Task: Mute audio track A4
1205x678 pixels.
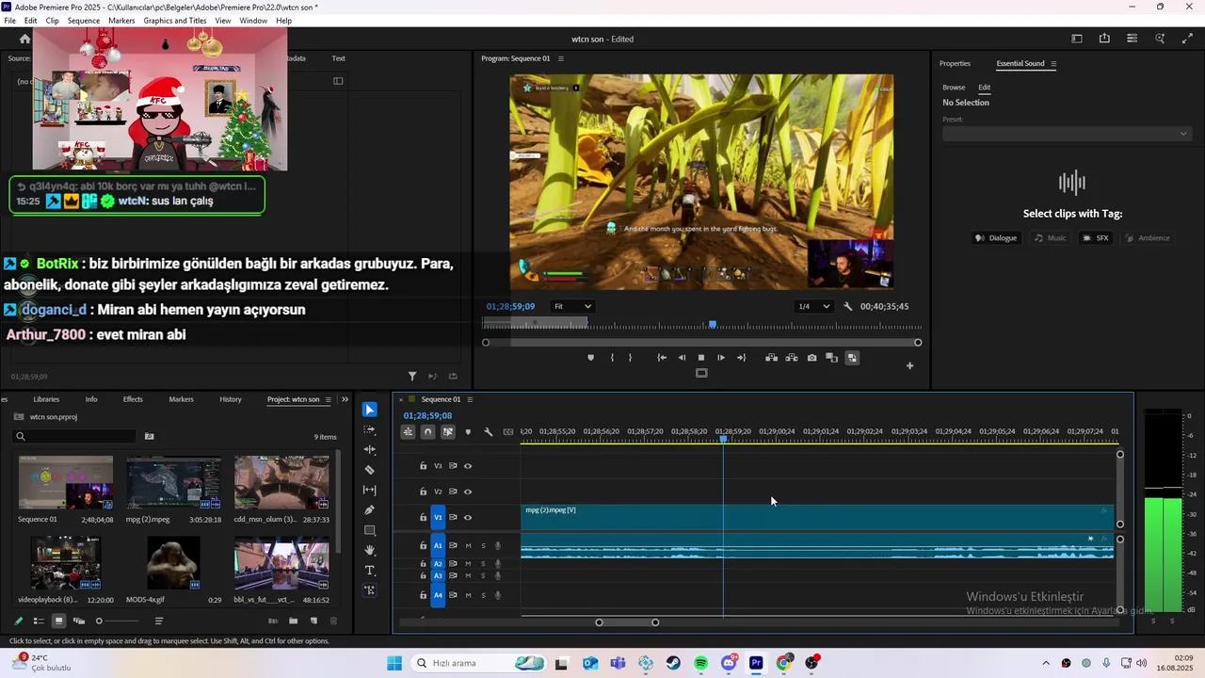Action: (468, 595)
